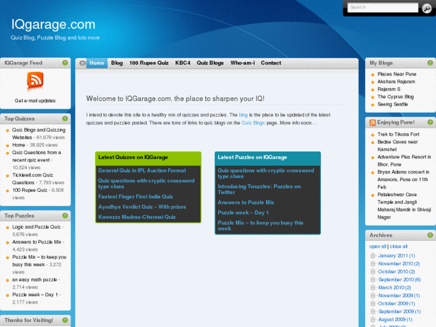Follow the 'blog' link in welcome text
Viewport: 436px width, 327px height.
click(x=243, y=115)
